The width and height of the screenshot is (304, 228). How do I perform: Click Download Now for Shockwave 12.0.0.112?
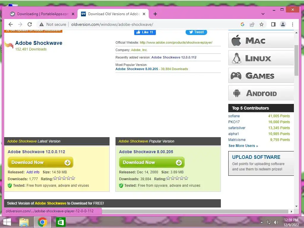(x=40, y=162)
